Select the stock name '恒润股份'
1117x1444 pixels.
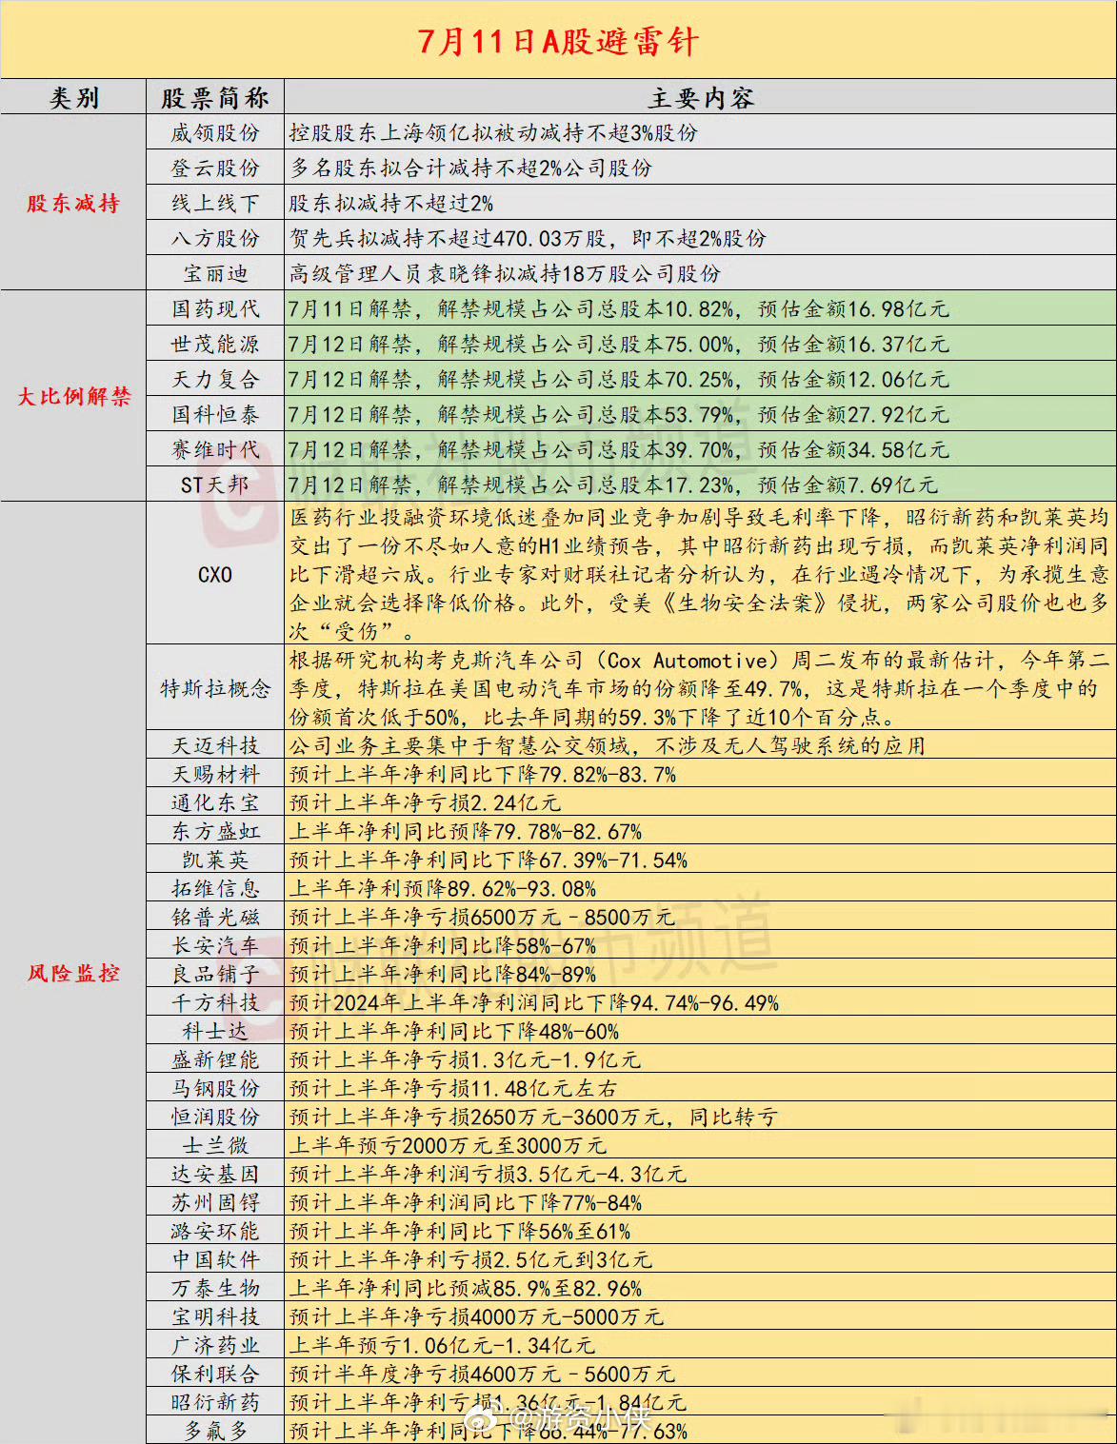pyautogui.click(x=215, y=1117)
